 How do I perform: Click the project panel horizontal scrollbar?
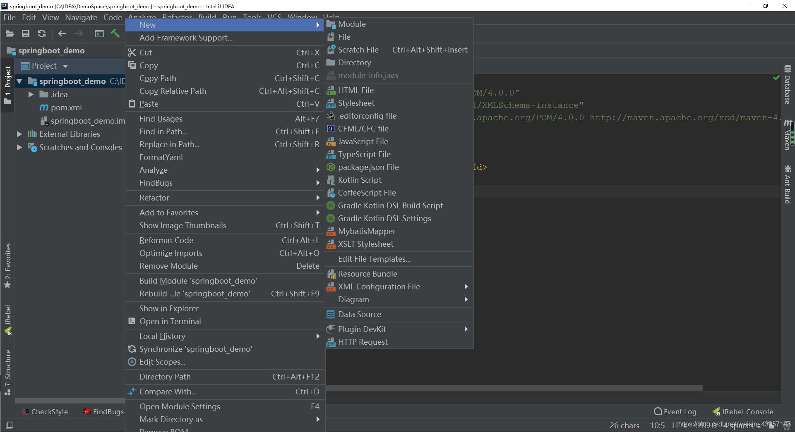(70, 401)
